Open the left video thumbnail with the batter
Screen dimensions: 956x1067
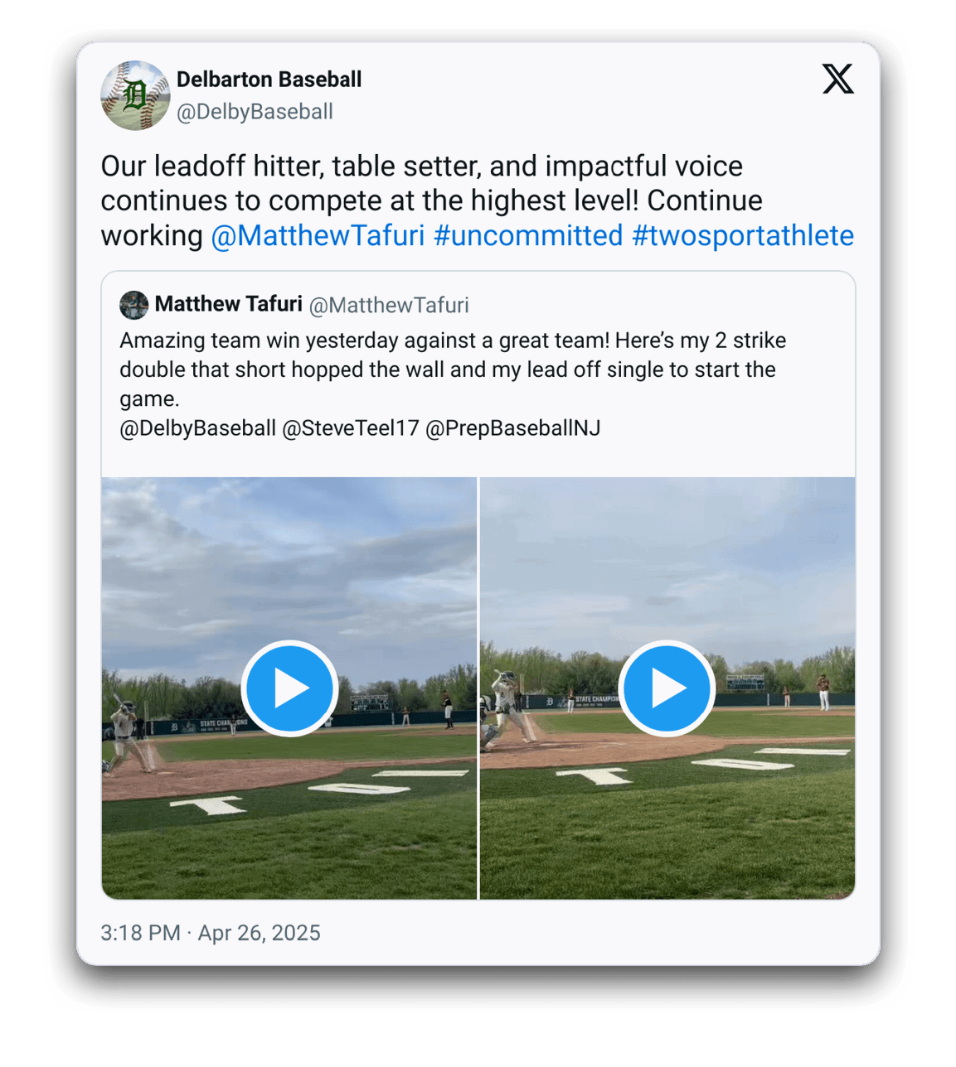click(x=289, y=688)
